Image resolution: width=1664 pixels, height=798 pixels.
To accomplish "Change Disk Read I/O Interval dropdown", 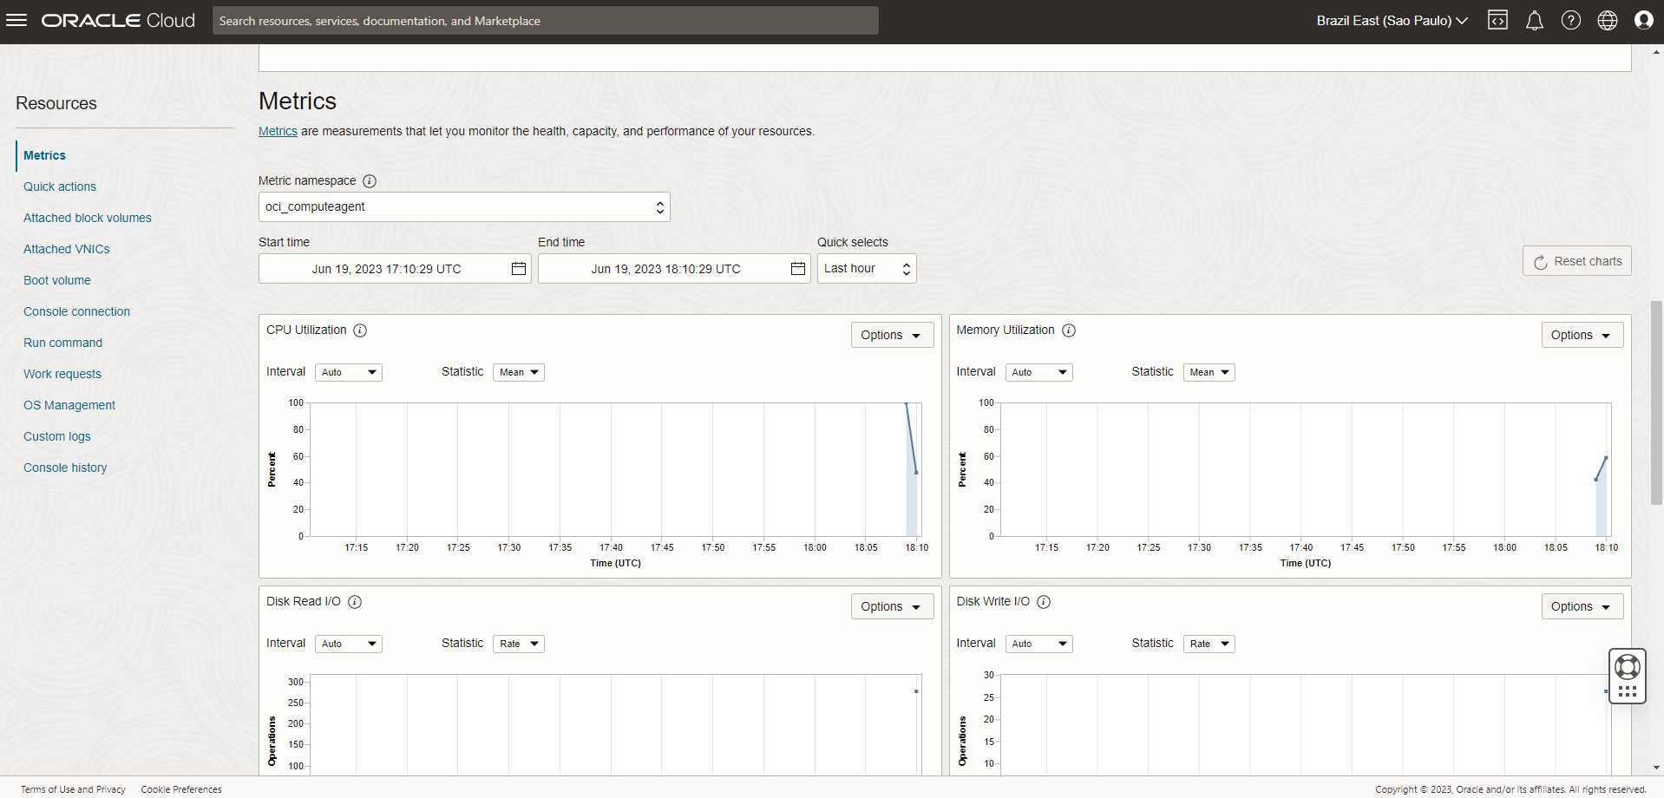I will point(349,644).
